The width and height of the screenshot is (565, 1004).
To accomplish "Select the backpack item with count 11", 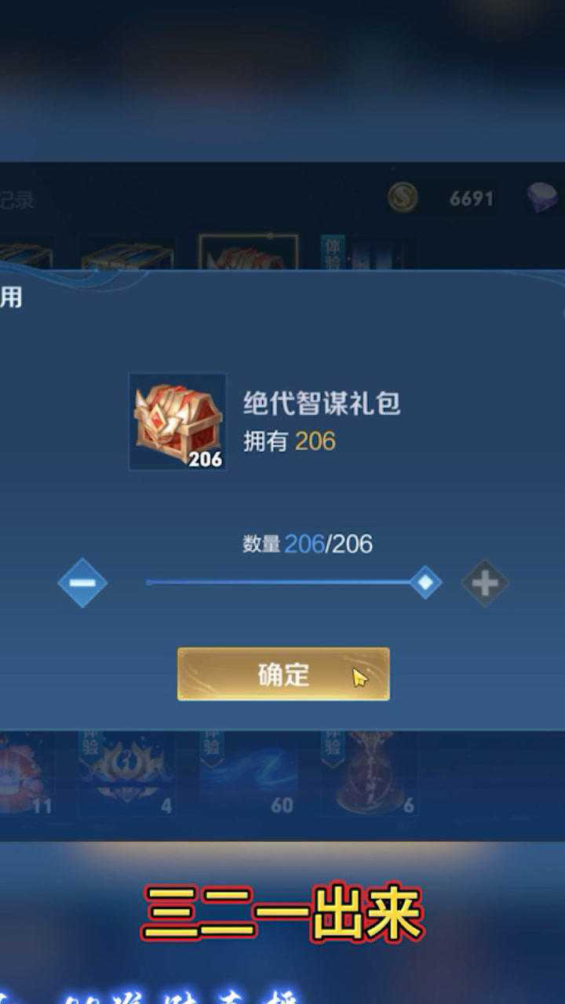I will 27,773.
